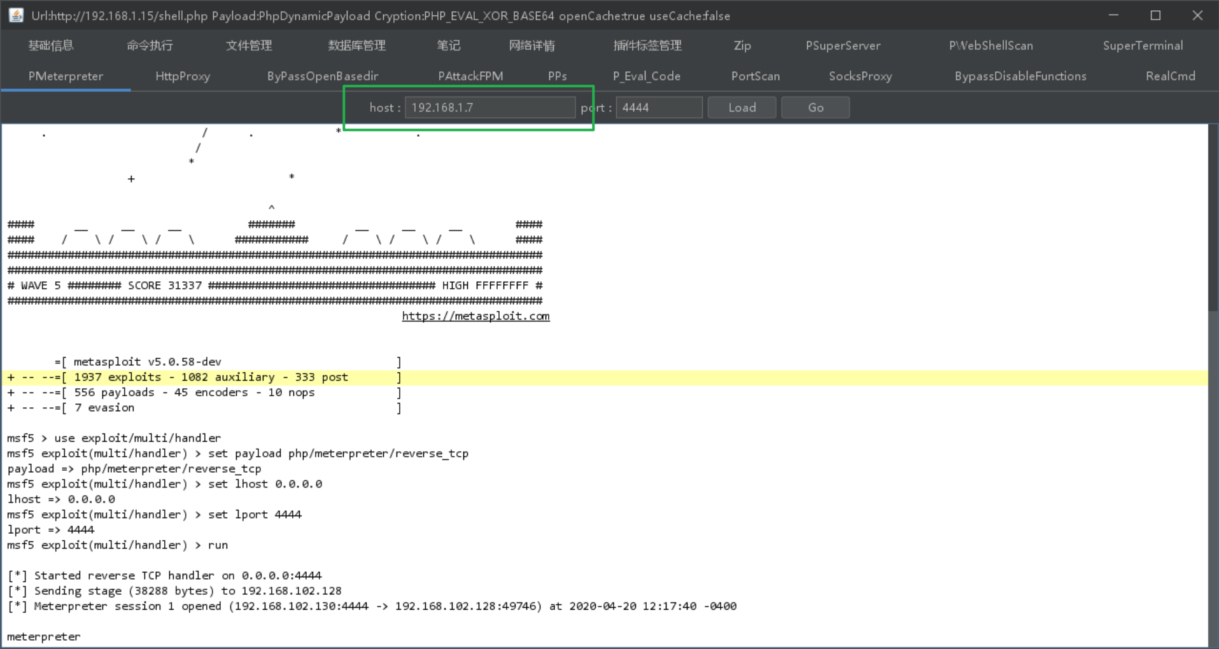Image resolution: width=1219 pixels, height=649 pixels.
Task: Click the 'lport => 4444' line
Action: click(x=50, y=530)
